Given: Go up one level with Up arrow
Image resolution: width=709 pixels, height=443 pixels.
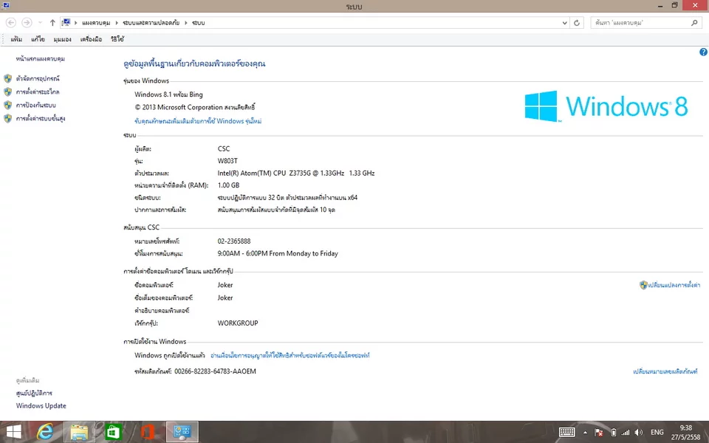Looking at the screenshot, I should pyautogui.click(x=52, y=23).
